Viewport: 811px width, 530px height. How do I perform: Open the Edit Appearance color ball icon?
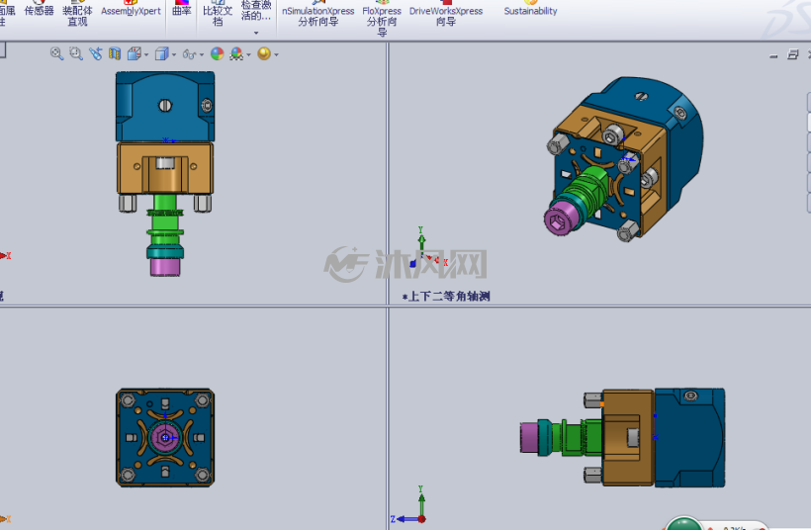click(218, 53)
